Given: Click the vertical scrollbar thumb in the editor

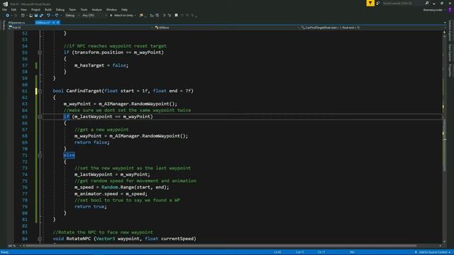Looking at the screenshot, I should (x=445, y=144).
